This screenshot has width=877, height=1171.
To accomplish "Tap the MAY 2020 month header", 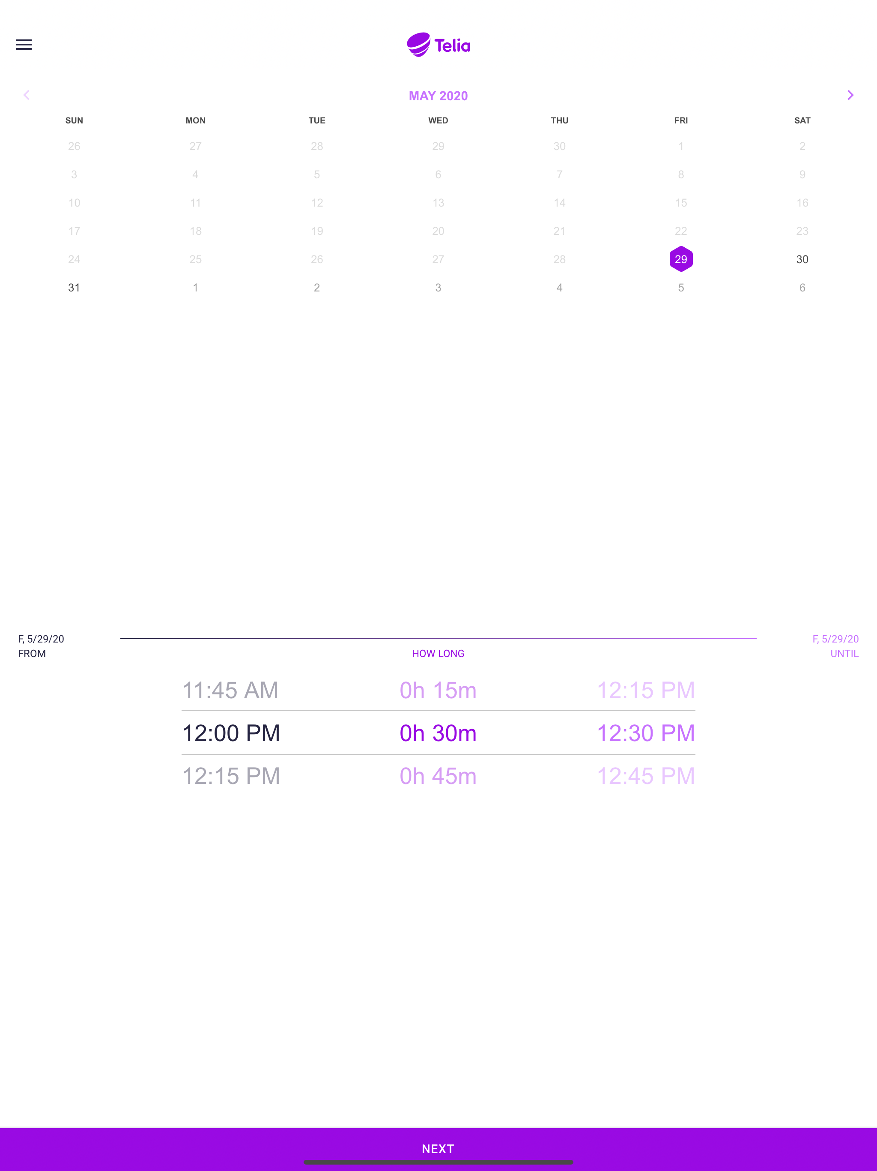I will coord(438,96).
